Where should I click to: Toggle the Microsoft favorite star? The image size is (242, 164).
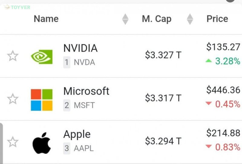pos(13,99)
